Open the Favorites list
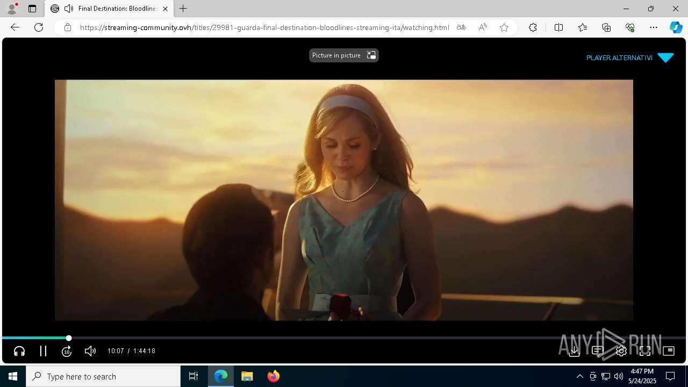688x387 pixels. pos(583,27)
